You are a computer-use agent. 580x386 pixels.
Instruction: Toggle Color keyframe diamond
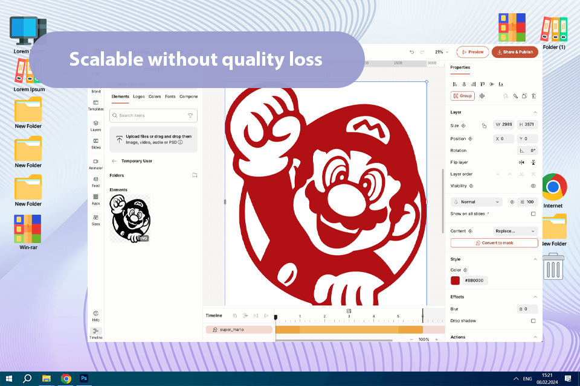(x=465, y=270)
